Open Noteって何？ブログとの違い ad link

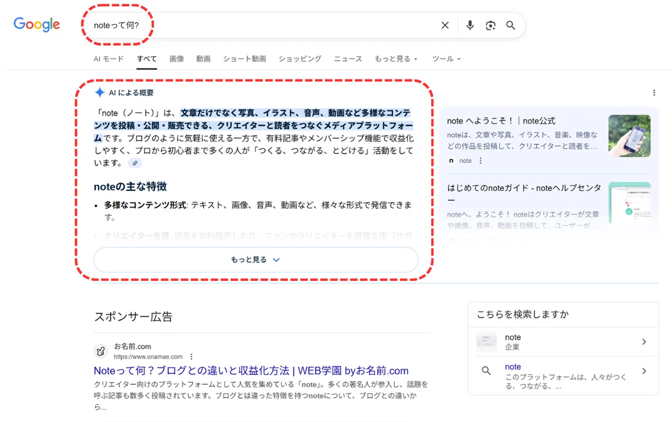(x=251, y=371)
